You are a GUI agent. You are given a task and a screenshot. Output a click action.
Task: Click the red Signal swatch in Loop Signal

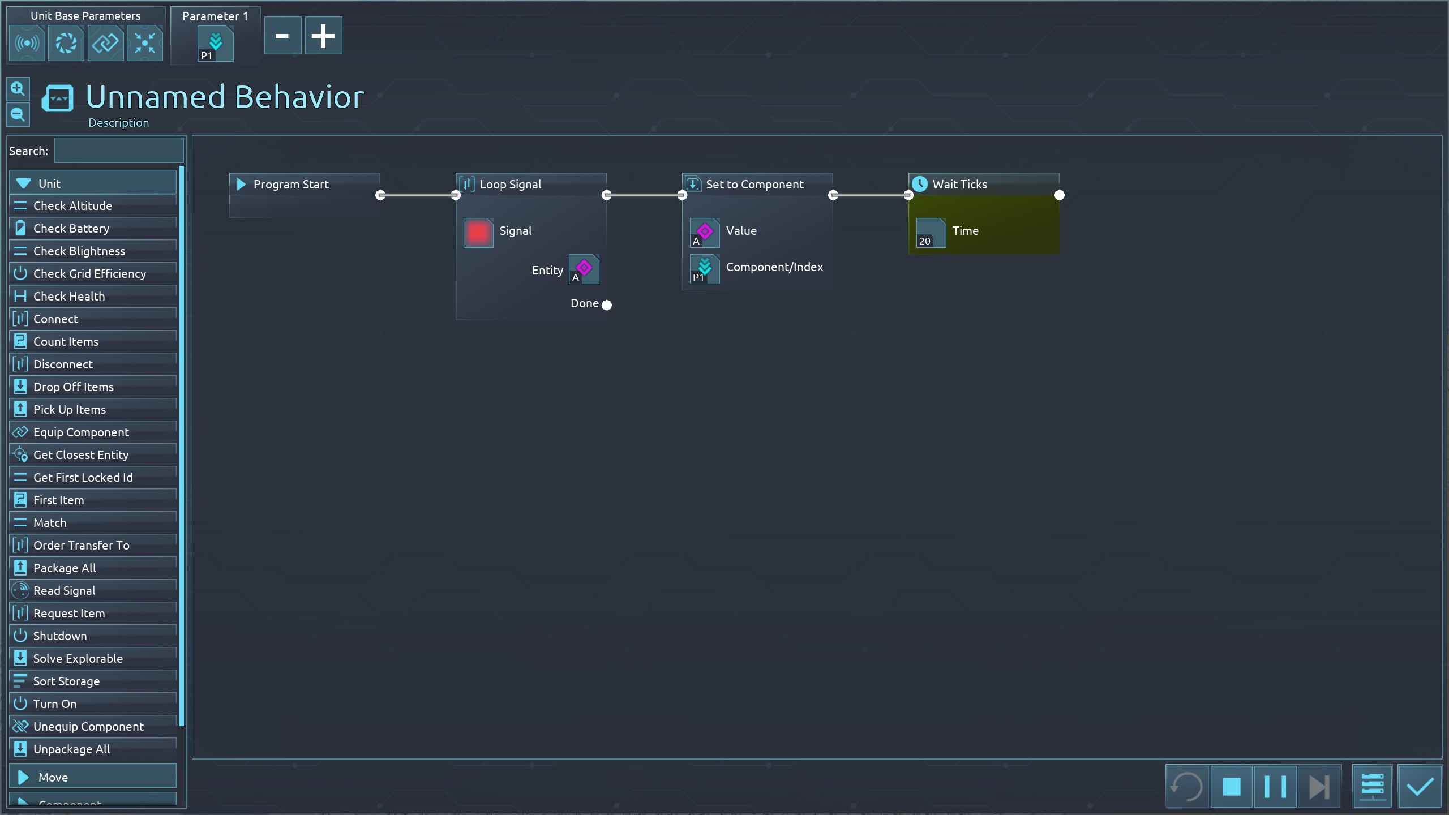tap(478, 232)
